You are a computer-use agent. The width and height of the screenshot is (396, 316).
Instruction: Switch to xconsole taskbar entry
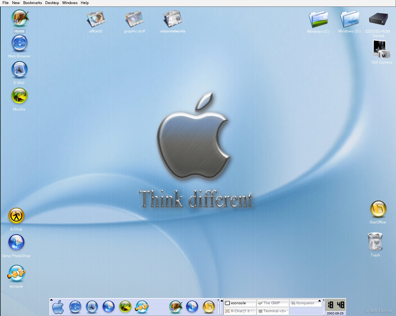pos(240,303)
